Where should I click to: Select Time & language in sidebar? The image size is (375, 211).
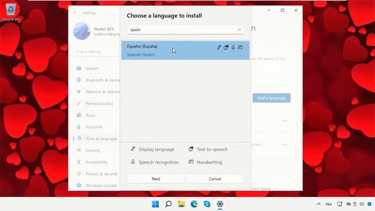pyautogui.click(x=101, y=139)
